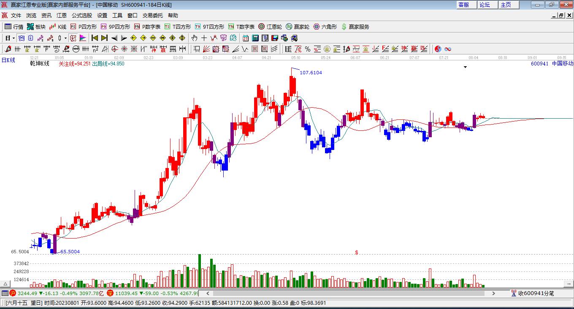574x309 pixels.
Task: Click the floppy disk save icon
Action: 275,38
